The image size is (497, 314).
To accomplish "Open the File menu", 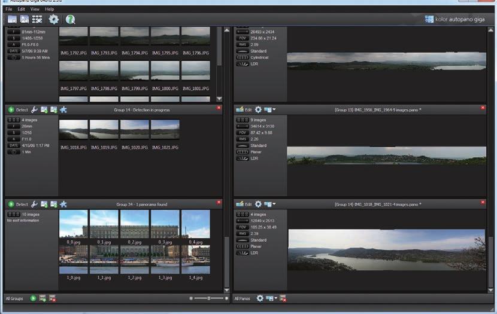I will coord(9,9).
